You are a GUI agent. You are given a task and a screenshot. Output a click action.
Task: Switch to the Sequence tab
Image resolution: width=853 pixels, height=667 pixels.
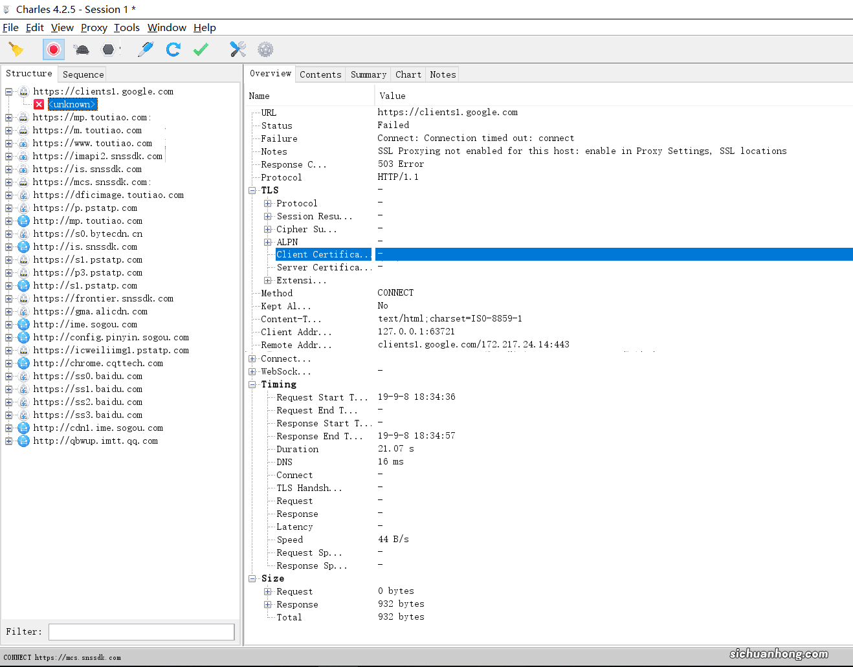(x=83, y=74)
